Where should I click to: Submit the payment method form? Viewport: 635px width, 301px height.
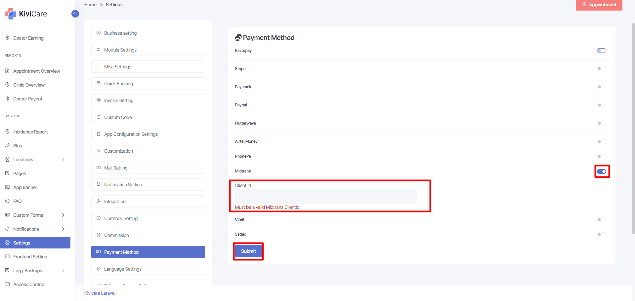click(248, 251)
